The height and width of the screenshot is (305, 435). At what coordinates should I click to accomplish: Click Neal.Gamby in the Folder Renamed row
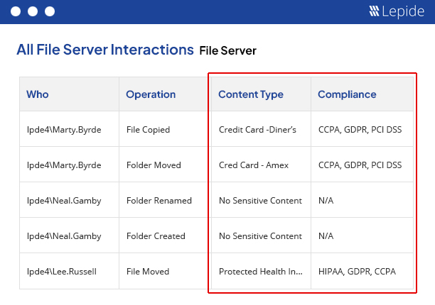pyautogui.click(x=63, y=201)
